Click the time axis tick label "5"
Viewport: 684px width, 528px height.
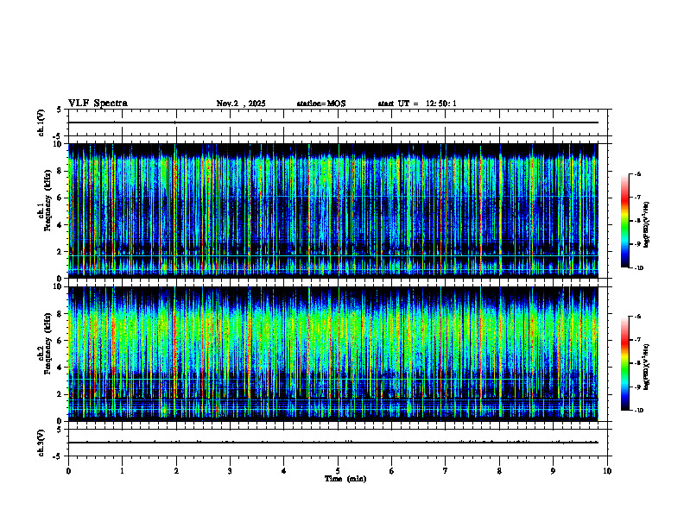click(x=338, y=471)
